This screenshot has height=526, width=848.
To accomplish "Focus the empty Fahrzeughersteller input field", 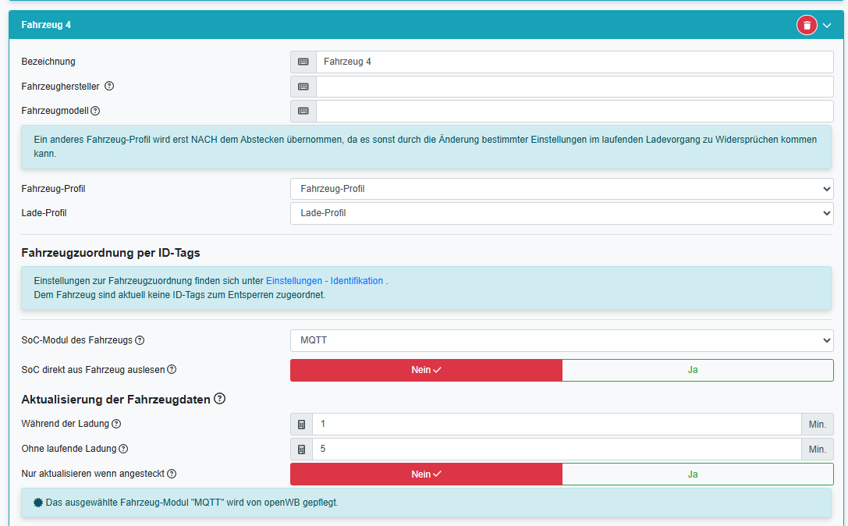I will [x=574, y=87].
